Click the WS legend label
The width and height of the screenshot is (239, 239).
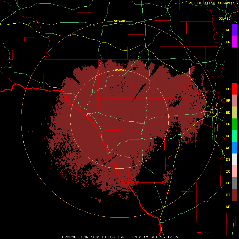(x=228, y=148)
